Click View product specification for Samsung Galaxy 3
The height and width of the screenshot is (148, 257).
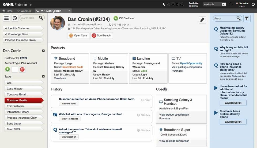(174, 115)
